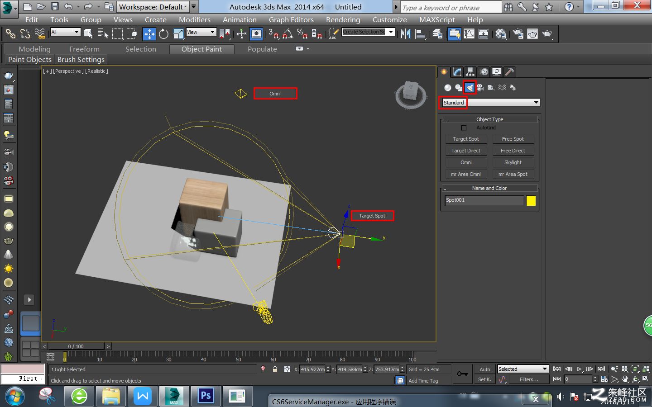Click the mr Area Omni button
Image resolution: width=652 pixels, height=407 pixels.
pos(466,174)
